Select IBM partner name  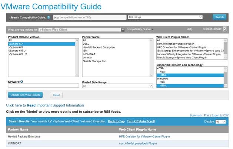point(116,51)
